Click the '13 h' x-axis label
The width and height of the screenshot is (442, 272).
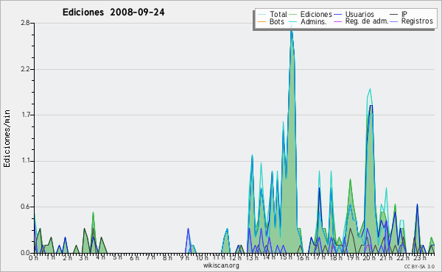[252, 258]
